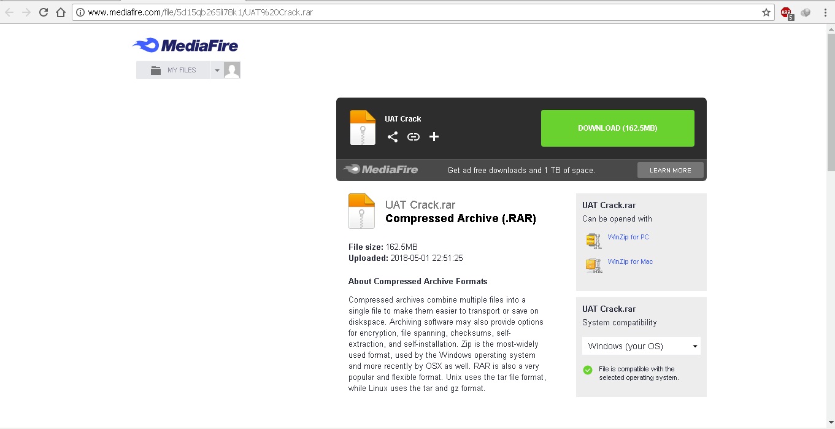Add file with the plus icon

(434, 137)
